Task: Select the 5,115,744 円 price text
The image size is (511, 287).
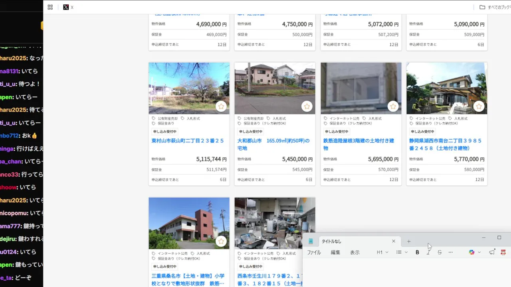Action: (x=212, y=159)
